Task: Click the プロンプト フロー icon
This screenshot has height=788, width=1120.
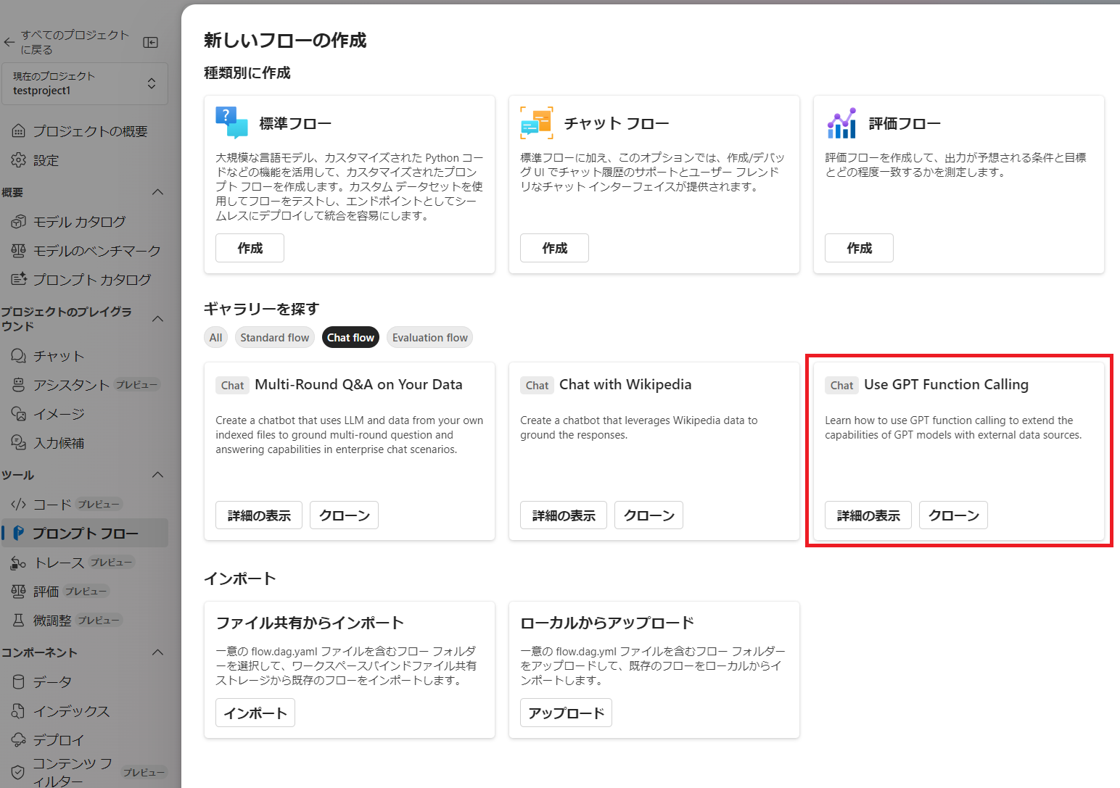Action: click(x=18, y=534)
